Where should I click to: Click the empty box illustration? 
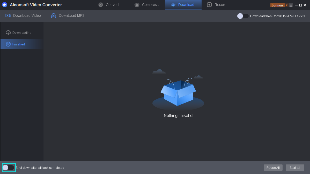tap(178, 90)
